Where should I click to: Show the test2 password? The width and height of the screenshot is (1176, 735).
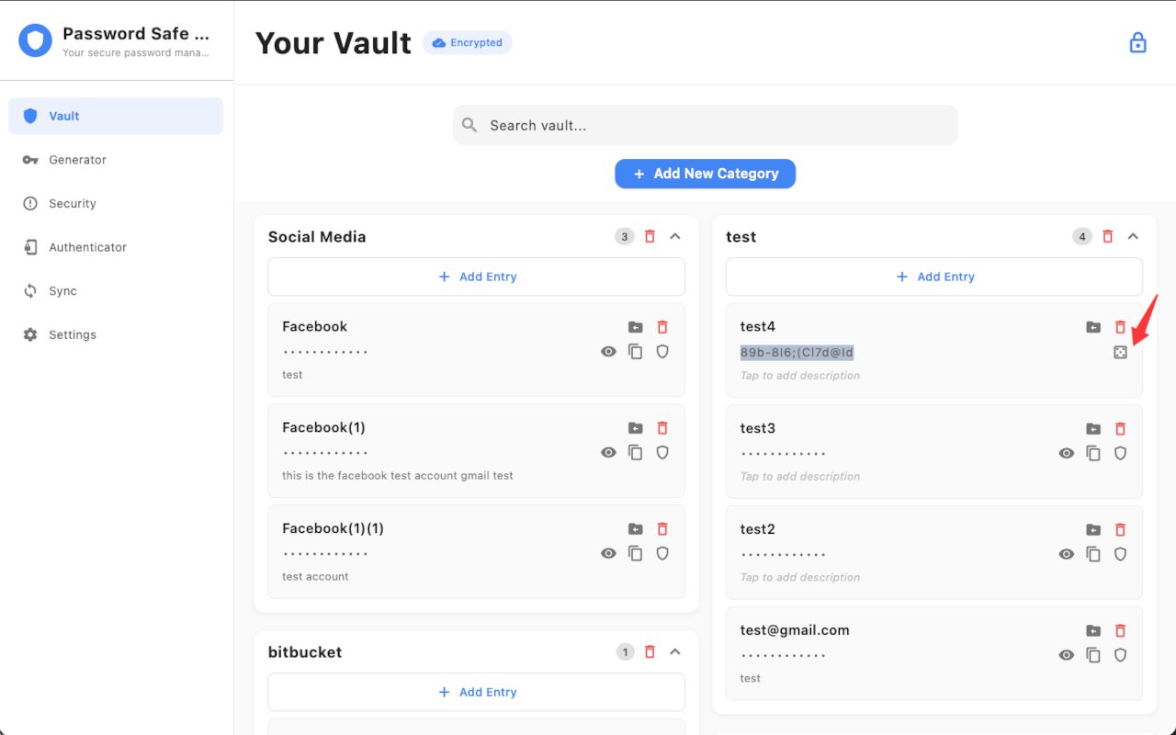pos(1066,554)
